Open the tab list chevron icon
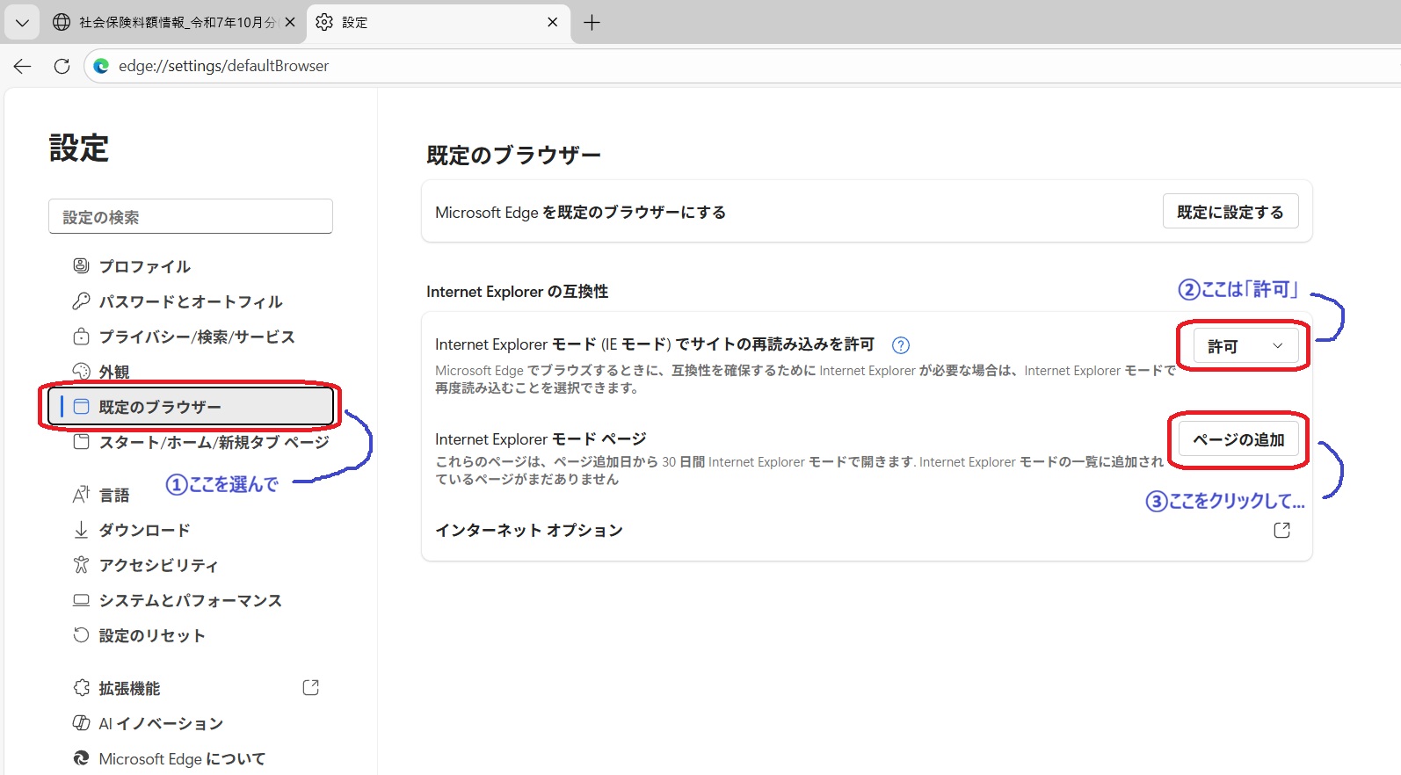 [22, 23]
